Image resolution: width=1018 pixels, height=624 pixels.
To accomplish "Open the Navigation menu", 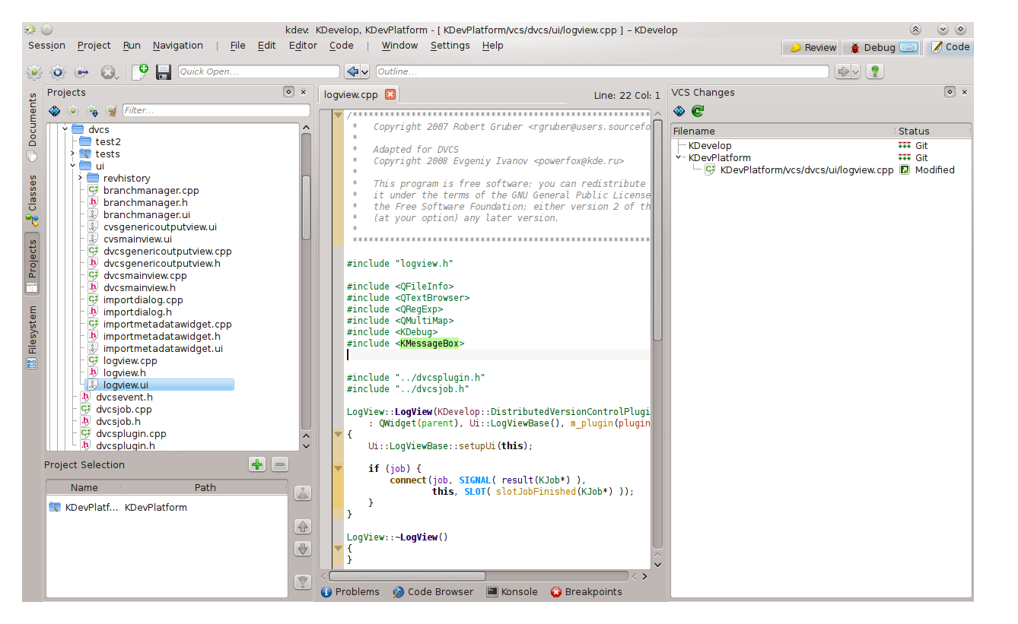I will (x=178, y=46).
